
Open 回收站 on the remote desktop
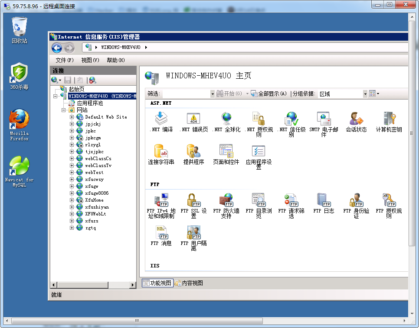[x=19, y=30]
